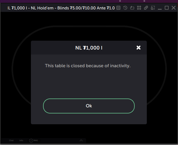Tile tables with the grid icon
178x145 pixels.
(x=139, y=8)
